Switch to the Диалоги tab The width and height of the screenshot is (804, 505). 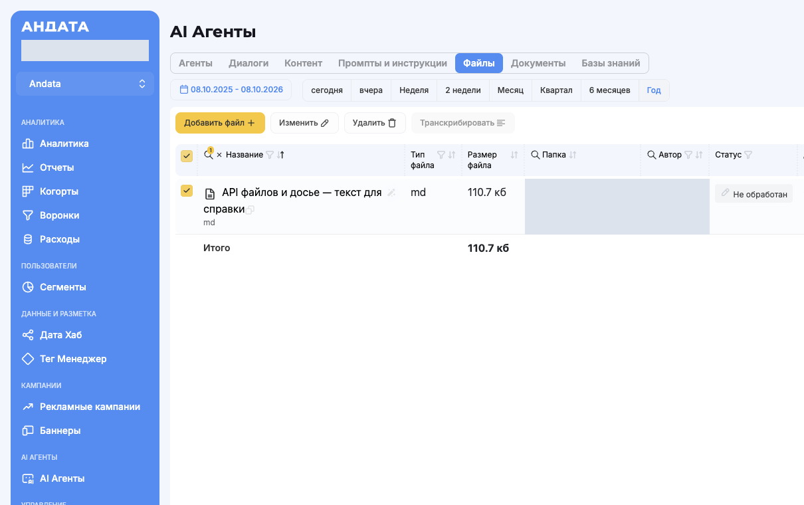249,63
